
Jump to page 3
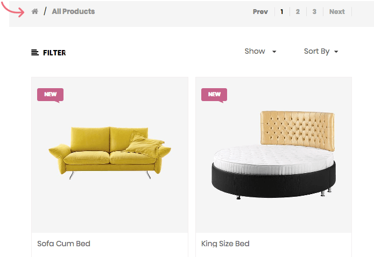pos(314,12)
